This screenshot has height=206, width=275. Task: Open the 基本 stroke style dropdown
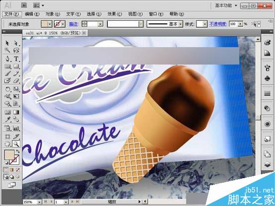click(181, 24)
